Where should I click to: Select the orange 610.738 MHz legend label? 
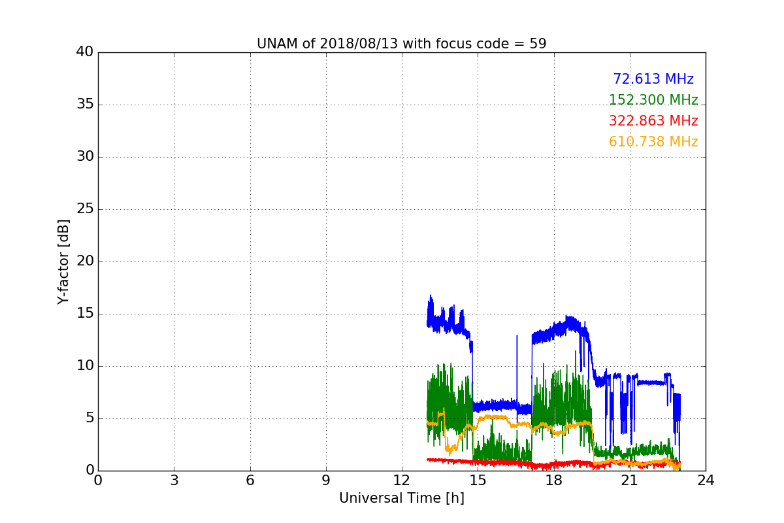click(653, 142)
